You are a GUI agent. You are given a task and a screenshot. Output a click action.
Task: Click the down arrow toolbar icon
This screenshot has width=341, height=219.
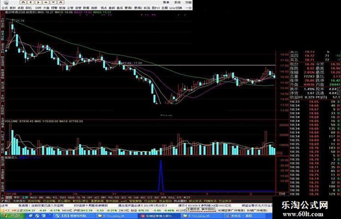click(53, 2)
